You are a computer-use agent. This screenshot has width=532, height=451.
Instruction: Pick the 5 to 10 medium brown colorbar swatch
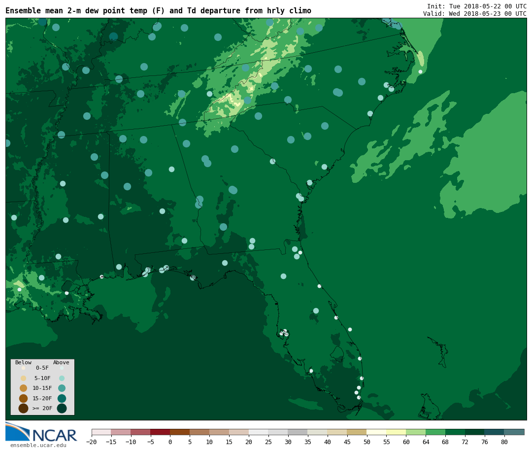pos(199,432)
